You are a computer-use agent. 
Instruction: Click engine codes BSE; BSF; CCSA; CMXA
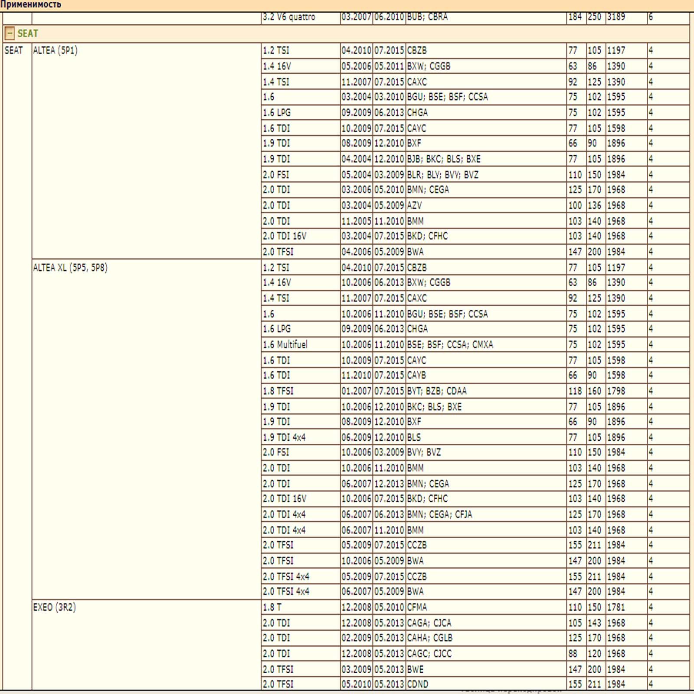pyautogui.click(x=450, y=345)
